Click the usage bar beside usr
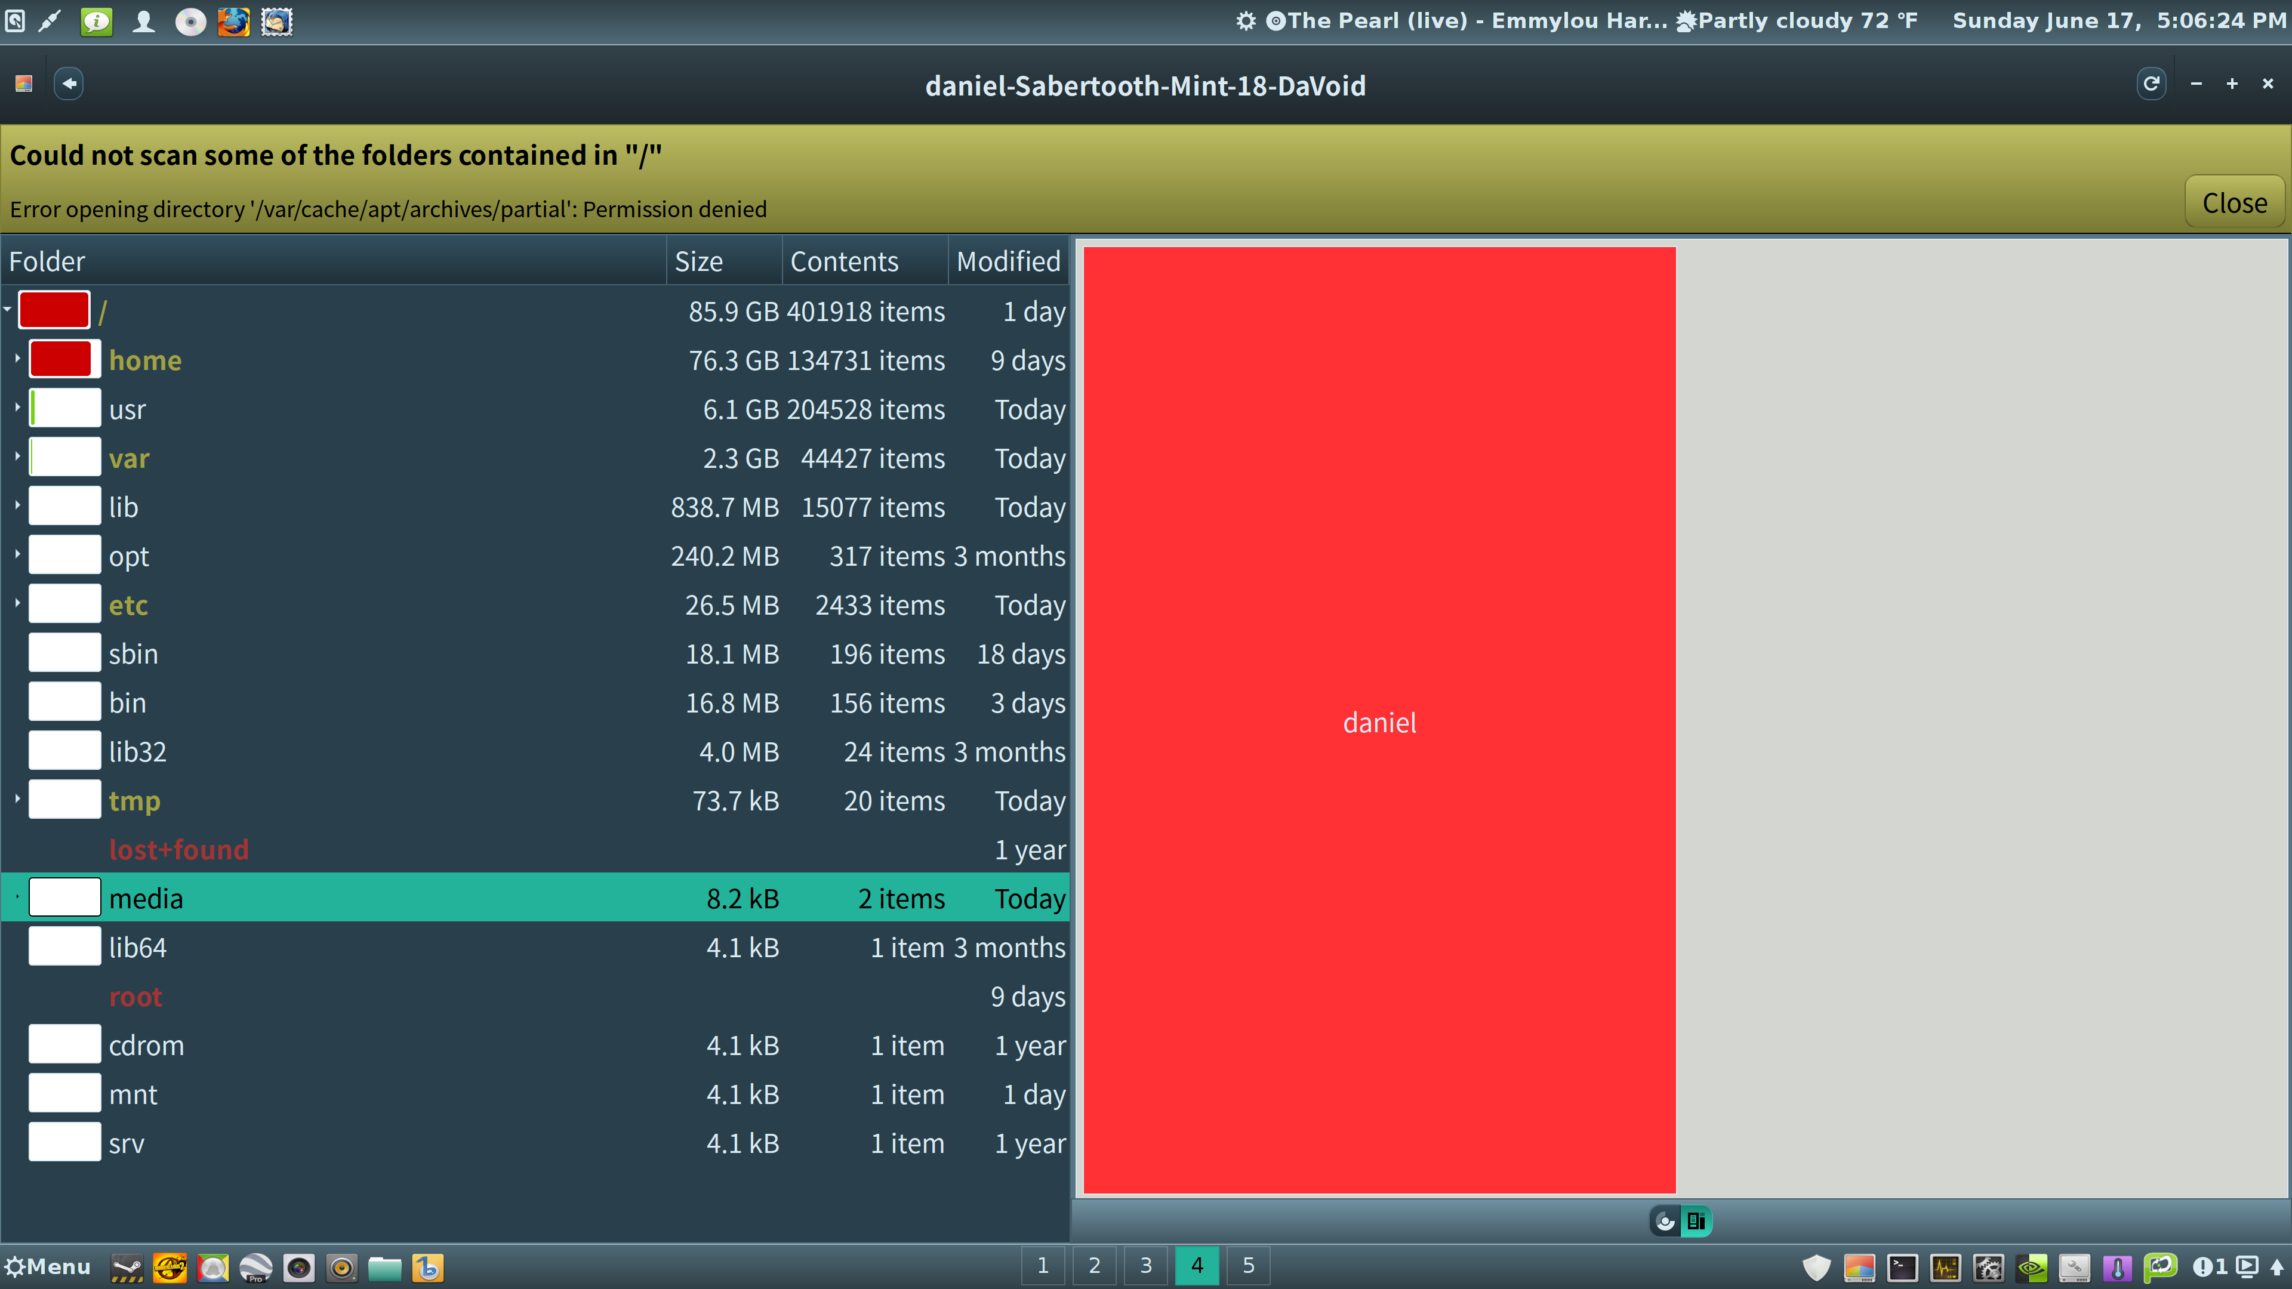This screenshot has height=1289, width=2292. coord(64,408)
